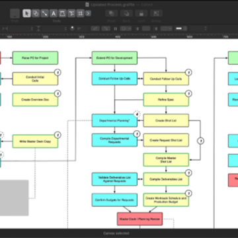Select the Refine Spec shape
The image size is (238, 238).
[166, 100]
